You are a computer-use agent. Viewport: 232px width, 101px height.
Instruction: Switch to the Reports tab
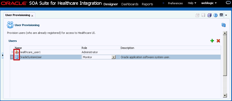coord(147,4)
